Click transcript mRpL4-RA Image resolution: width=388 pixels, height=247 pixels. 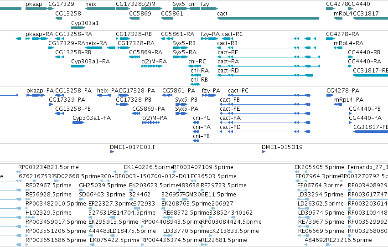pos(338,48)
